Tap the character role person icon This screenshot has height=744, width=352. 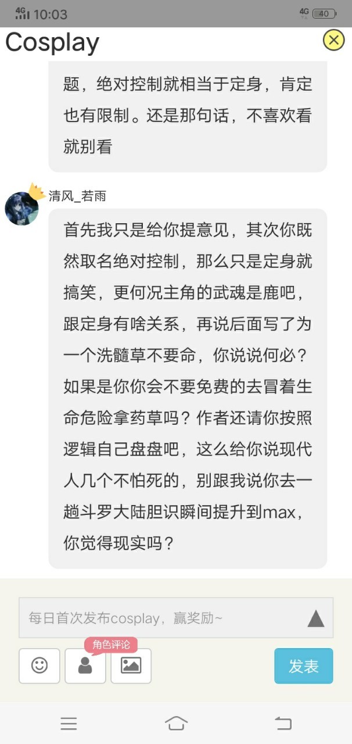click(x=85, y=666)
